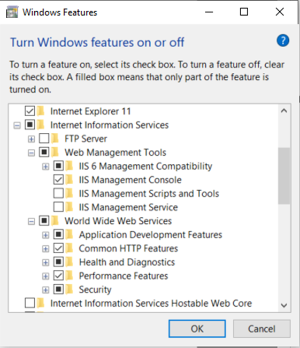This screenshot has height=348, width=300.
Task: Check the IIS Management Service box
Action: click(58, 207)
